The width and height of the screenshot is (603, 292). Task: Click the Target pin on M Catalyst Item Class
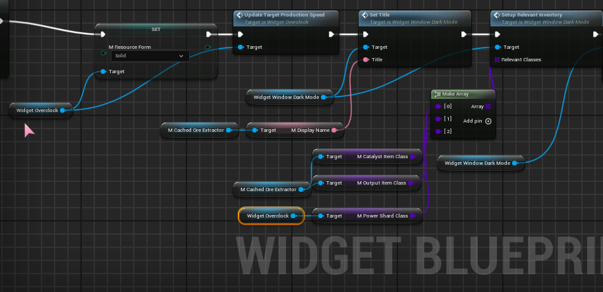320,157
